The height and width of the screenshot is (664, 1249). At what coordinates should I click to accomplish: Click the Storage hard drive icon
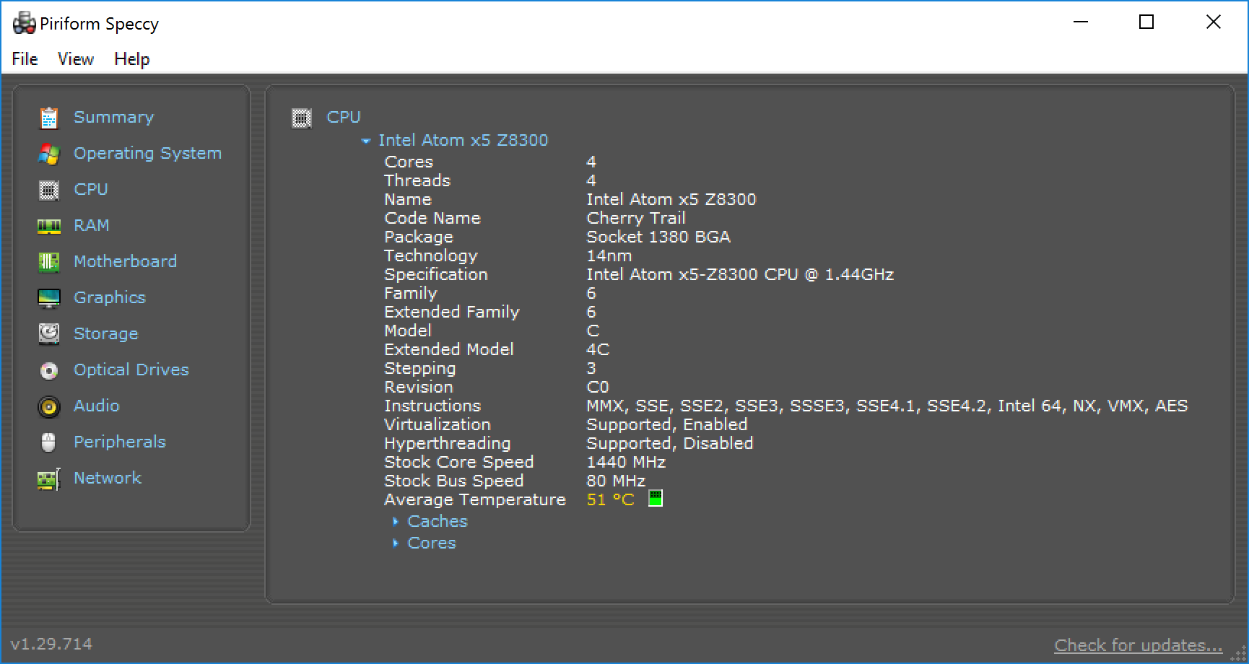(x=48, y=333)
